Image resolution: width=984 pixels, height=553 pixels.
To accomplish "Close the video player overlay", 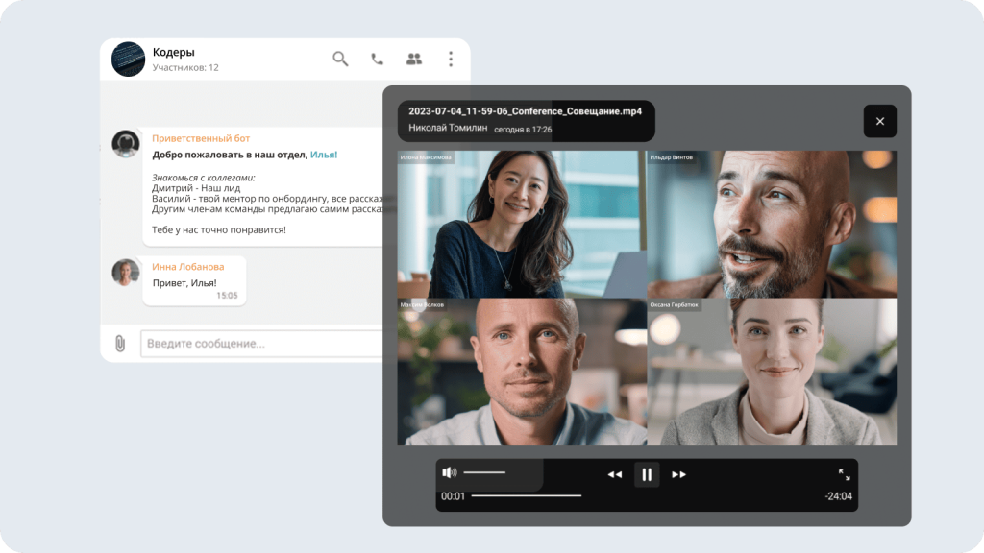I will click(x=879, y=121).
